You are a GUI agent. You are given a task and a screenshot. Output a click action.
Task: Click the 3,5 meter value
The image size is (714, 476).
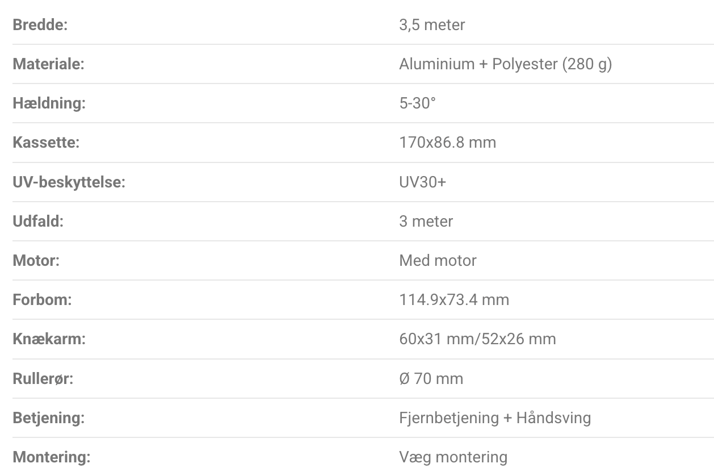point(431,26)
